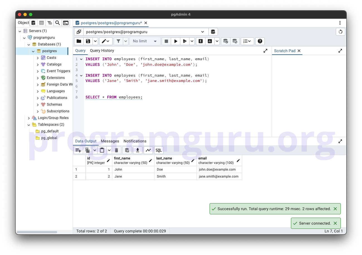Click the edit pencil toolbar button
Viewport: 362px width, 255px height.
106,41
